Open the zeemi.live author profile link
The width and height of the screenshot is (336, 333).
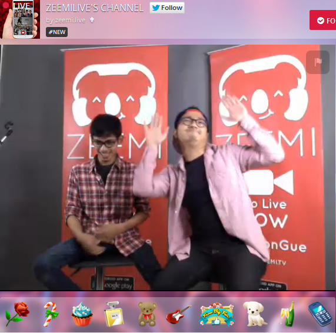[x=70, y=21]
